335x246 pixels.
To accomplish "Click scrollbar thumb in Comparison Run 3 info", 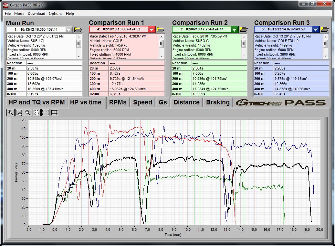I will (x=325, y=44).
